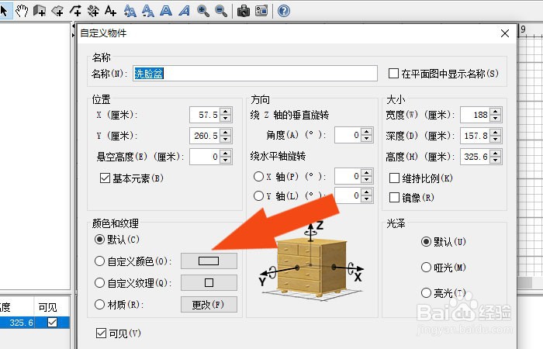Increase X (厘米) with up spinner arrow
The width and height of the screenshot is (543, 349).
pos(226,112)
